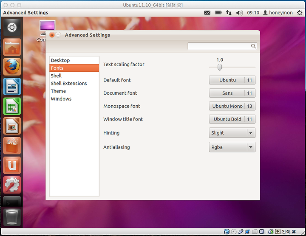The width and height of the screenshot is (306, 236).
Task: Open LibreOffice Impress from the launcher
Action: [12, 126]
